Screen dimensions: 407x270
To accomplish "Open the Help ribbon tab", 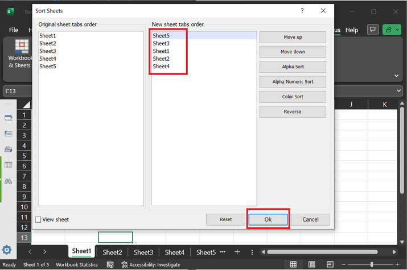I will tap(352, 30).
